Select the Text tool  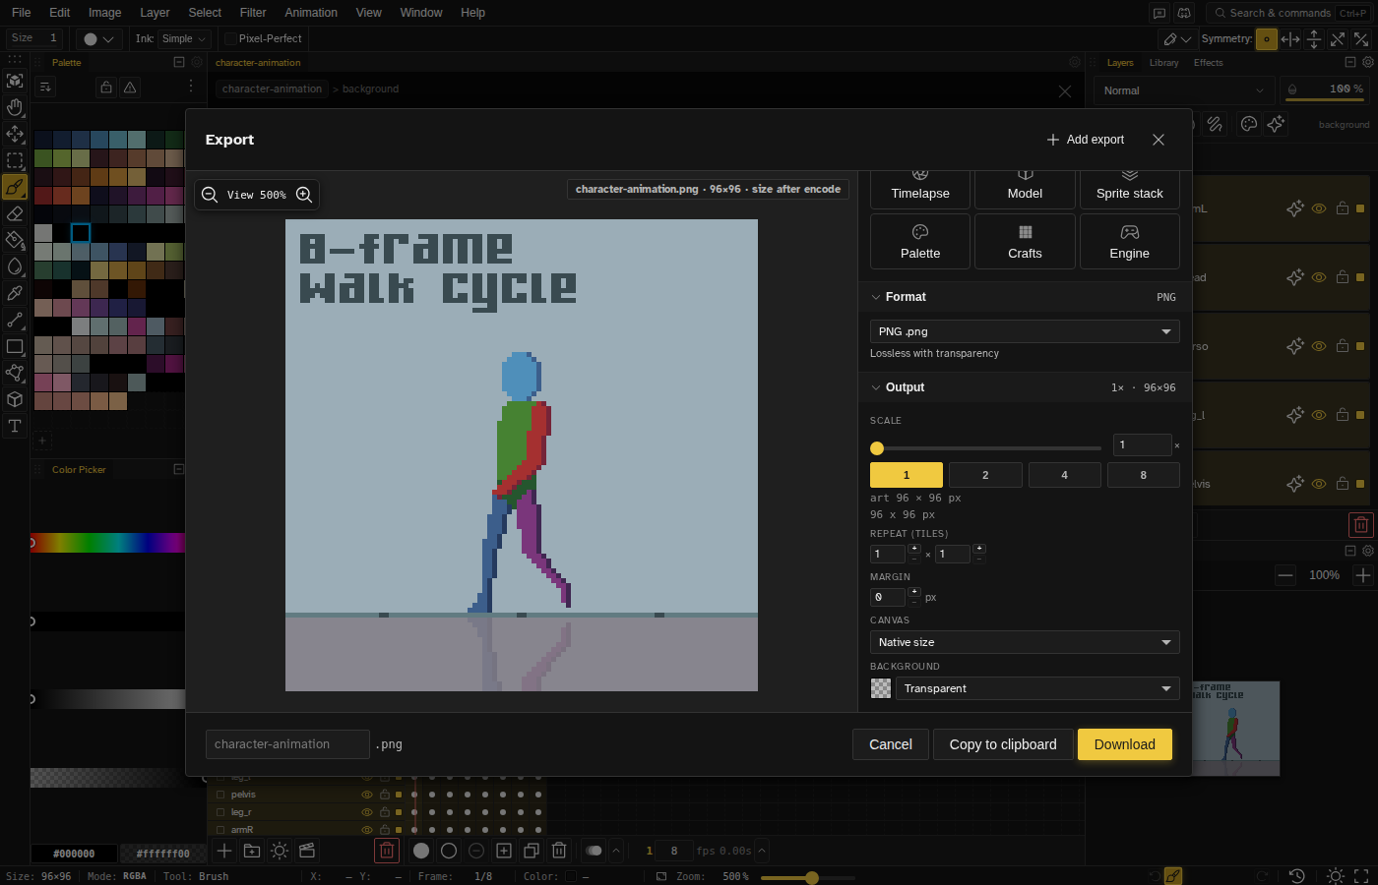click(15, 426)
